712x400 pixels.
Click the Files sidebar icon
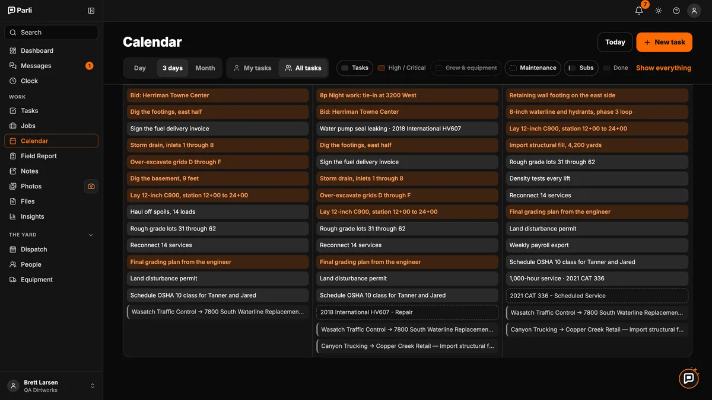click(x=13, y=201)
